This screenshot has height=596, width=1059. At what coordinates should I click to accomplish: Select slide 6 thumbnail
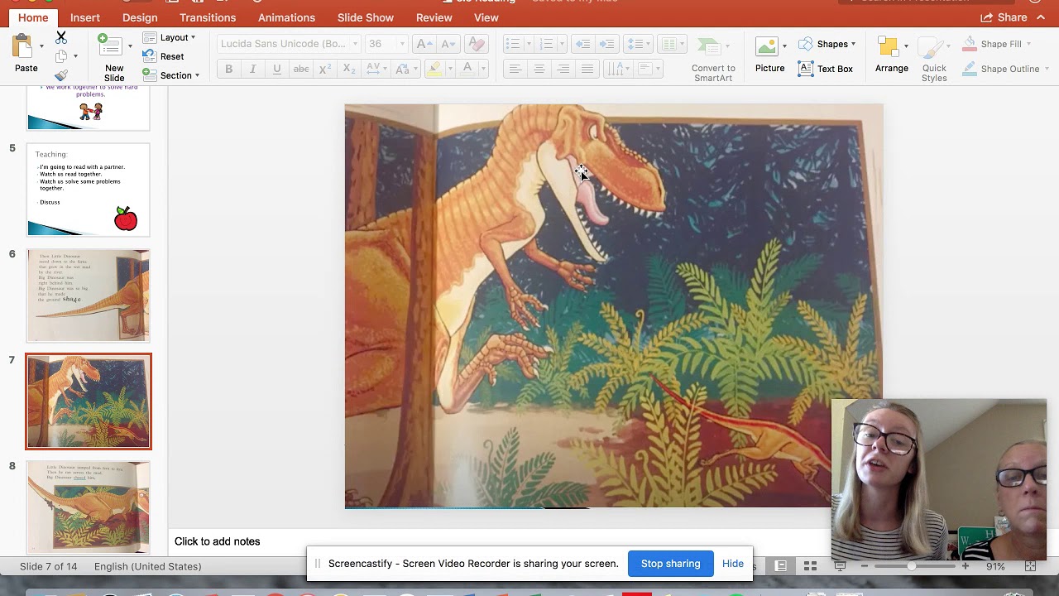[x=89, y=296]
